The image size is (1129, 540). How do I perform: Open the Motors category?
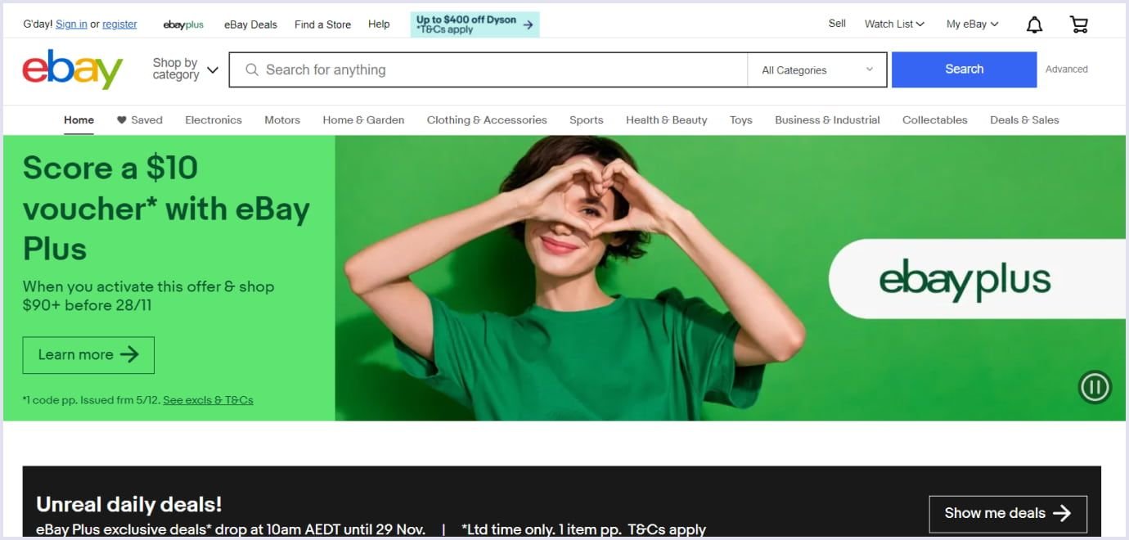[x=282, y=119]
